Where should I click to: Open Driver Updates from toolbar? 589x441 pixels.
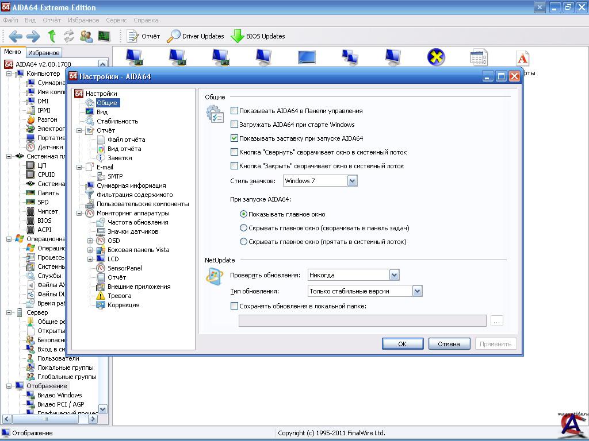point(196,36)
